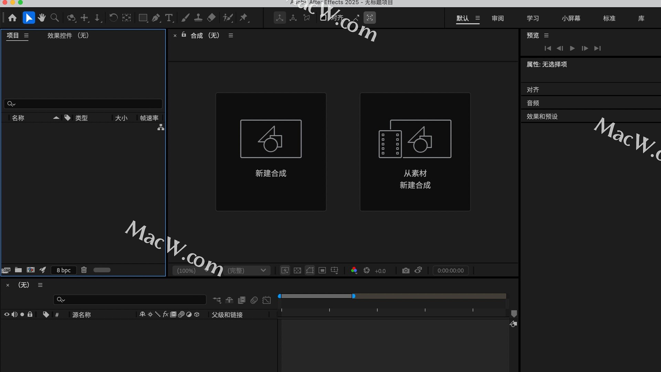Toggle shy layers hiding in timeline

tap(229, 300)
